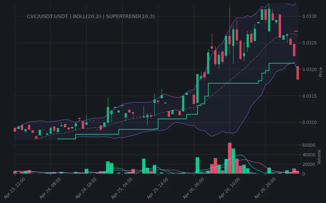
Task: Click the Apr 26, 20:00 time label
Action: 265,188
